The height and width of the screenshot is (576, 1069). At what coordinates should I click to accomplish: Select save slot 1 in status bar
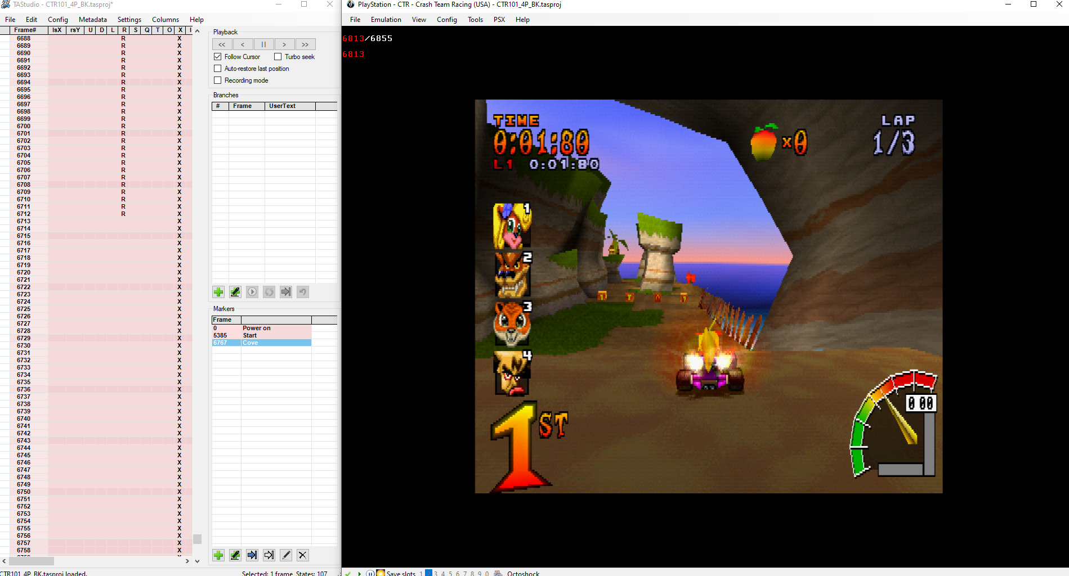point(421,574)
